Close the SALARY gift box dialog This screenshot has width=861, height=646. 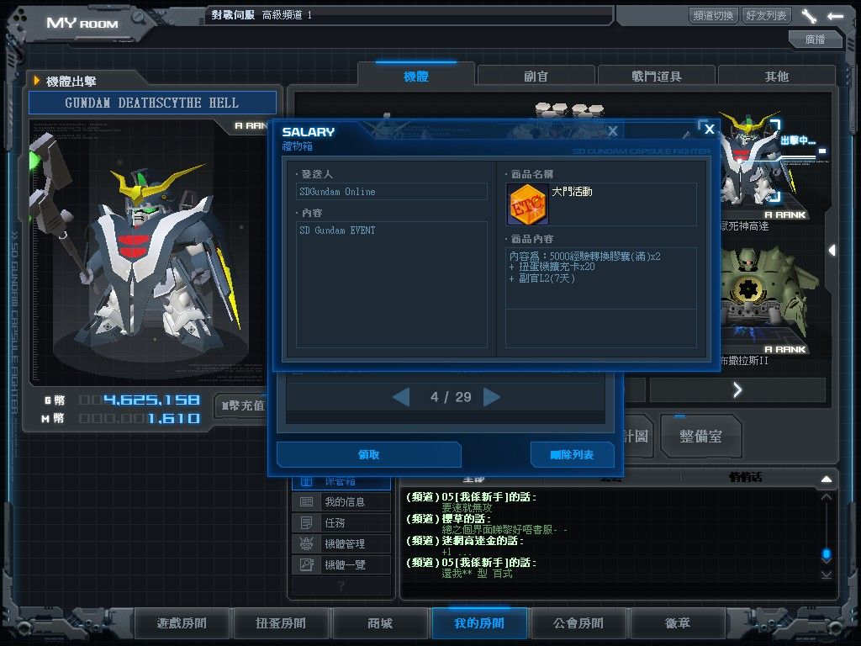(710, 129)
